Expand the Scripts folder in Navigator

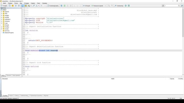click(2, 29)
